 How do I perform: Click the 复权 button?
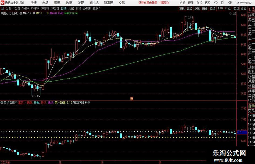(x=182, y=8)
